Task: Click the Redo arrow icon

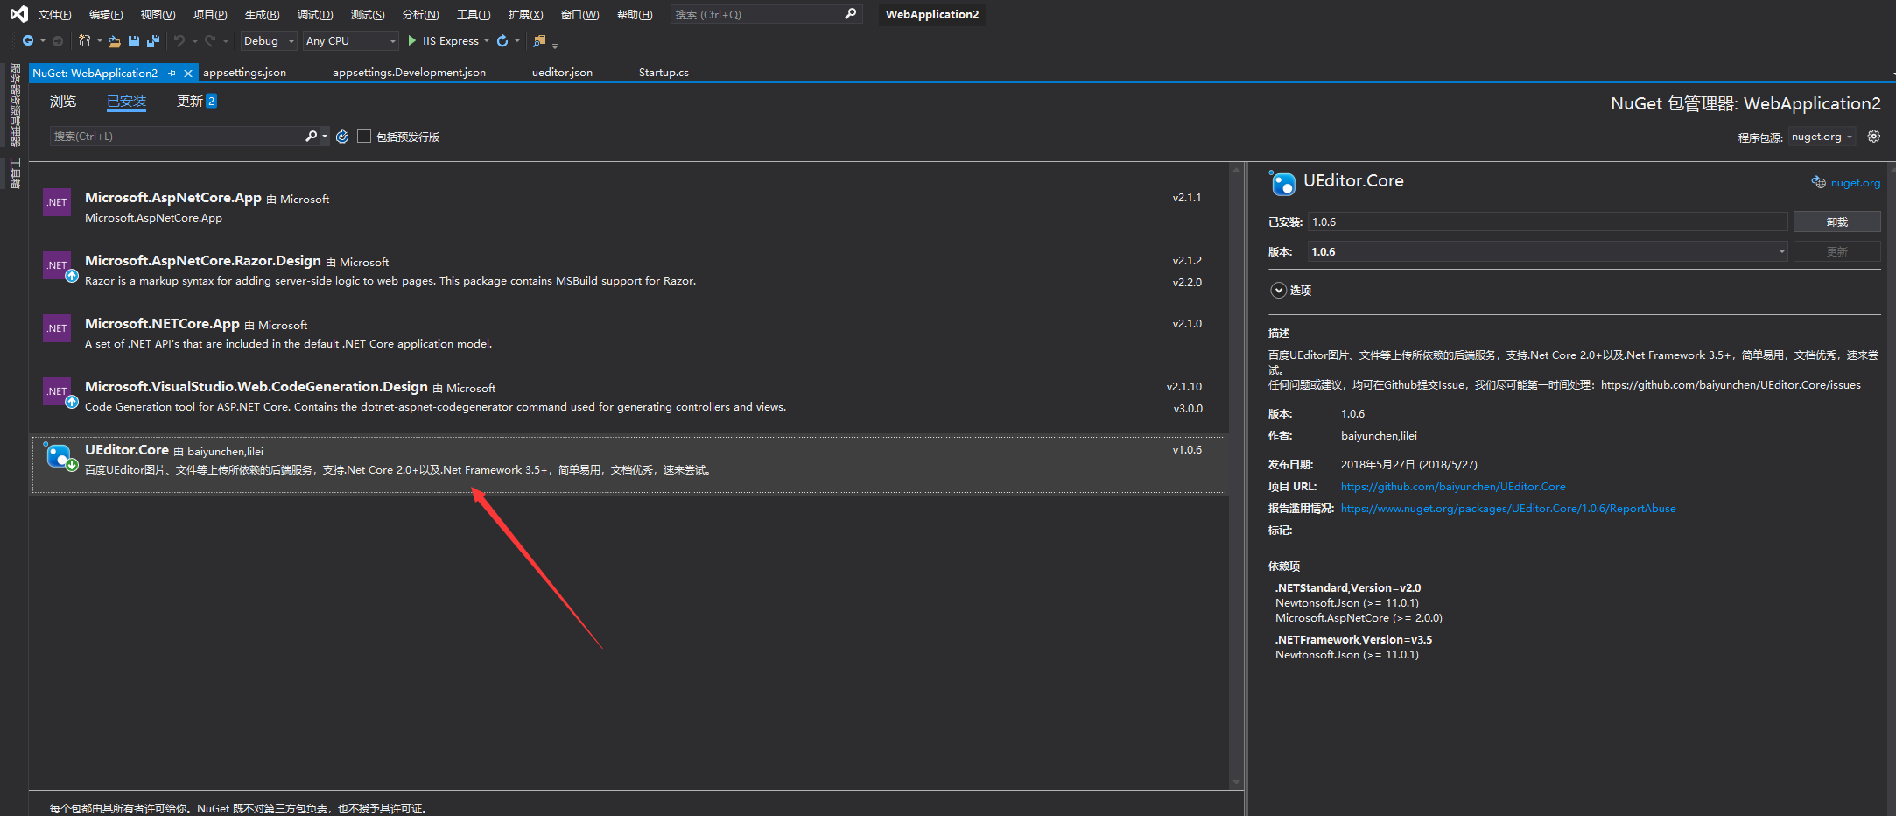Action: tap(210, 41)
